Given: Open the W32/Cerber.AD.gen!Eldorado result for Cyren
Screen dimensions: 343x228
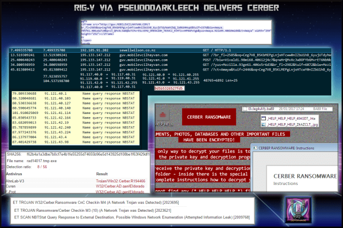Looking at the screenshot, I should pos(119,186).
